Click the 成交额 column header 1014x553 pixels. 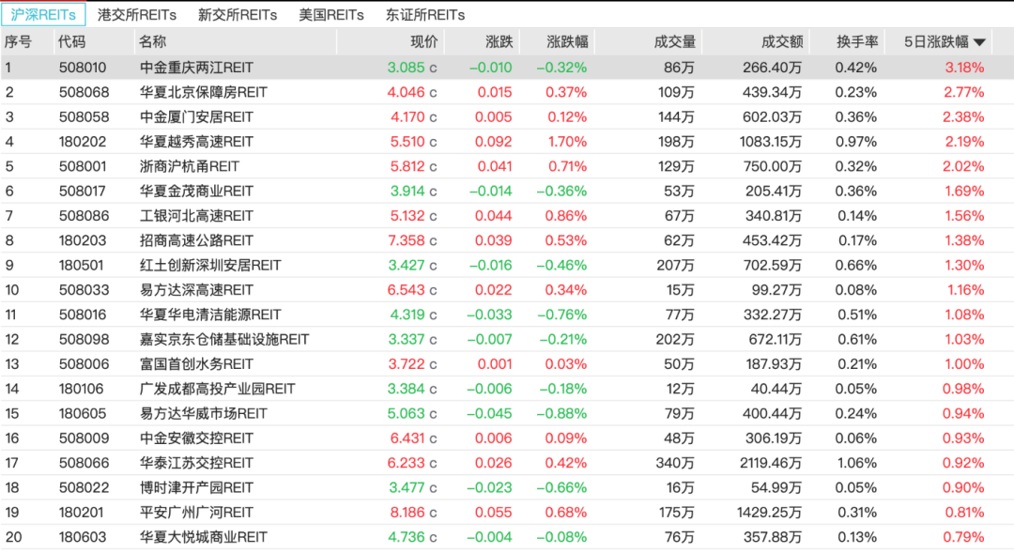[x=781, y=42]
